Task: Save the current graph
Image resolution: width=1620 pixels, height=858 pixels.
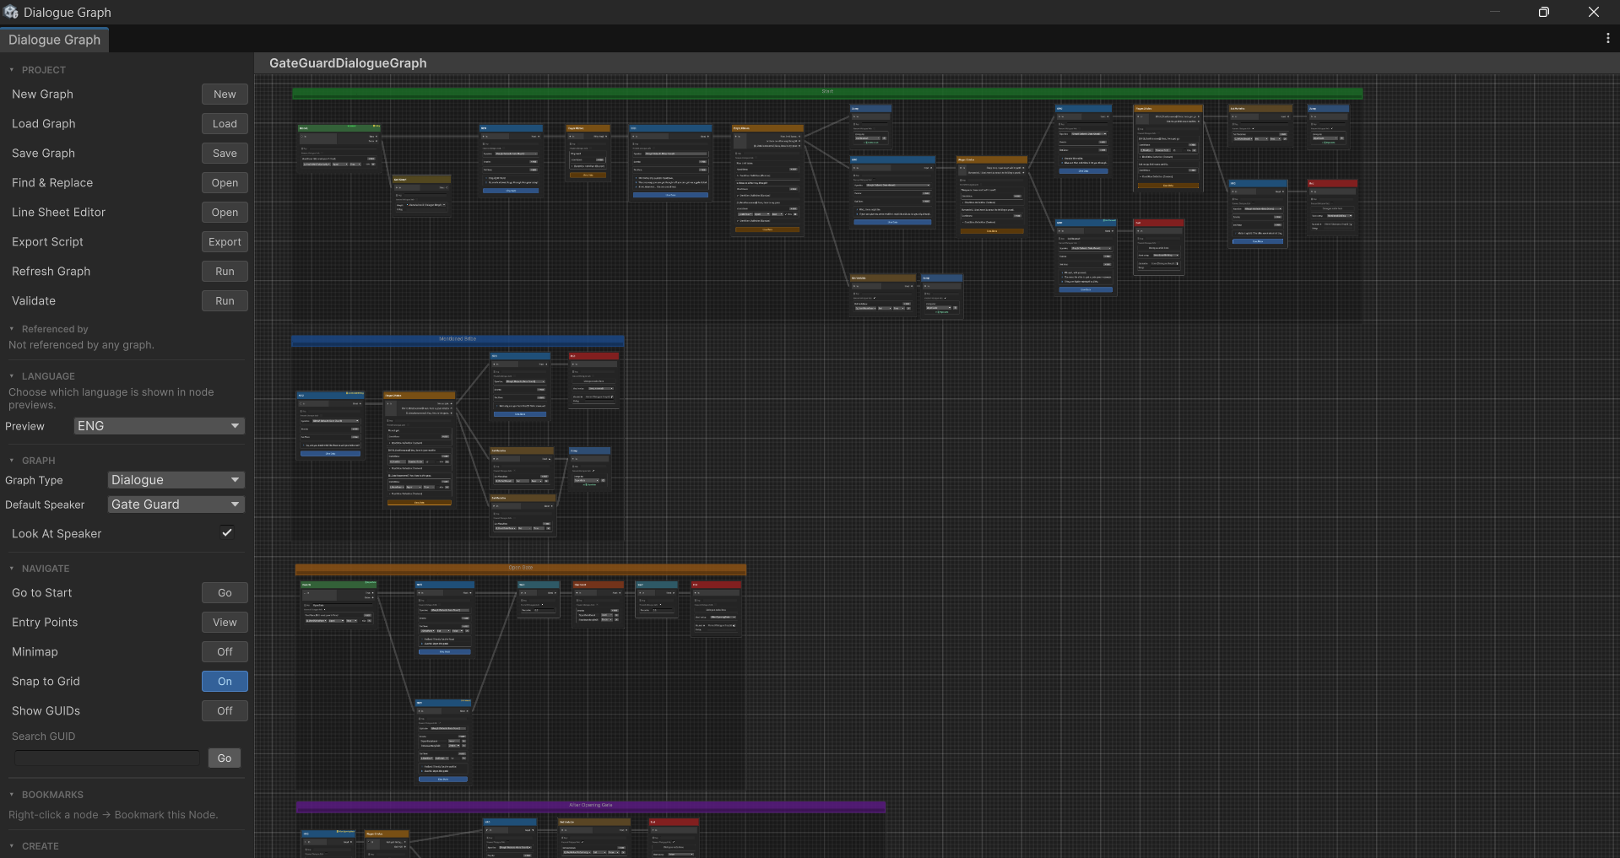Action: point(225,154)
